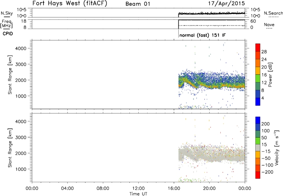The image size is (283, 196).
Task: Pick the light green 12–16 dB power segment
Action: 258,79
